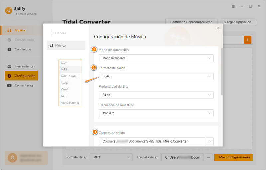
Task: Minimize the Sidify window
Action: click(x=242, y=6)
